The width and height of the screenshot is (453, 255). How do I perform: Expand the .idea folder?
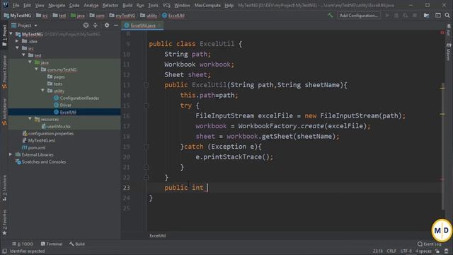(x=17, y=41)
